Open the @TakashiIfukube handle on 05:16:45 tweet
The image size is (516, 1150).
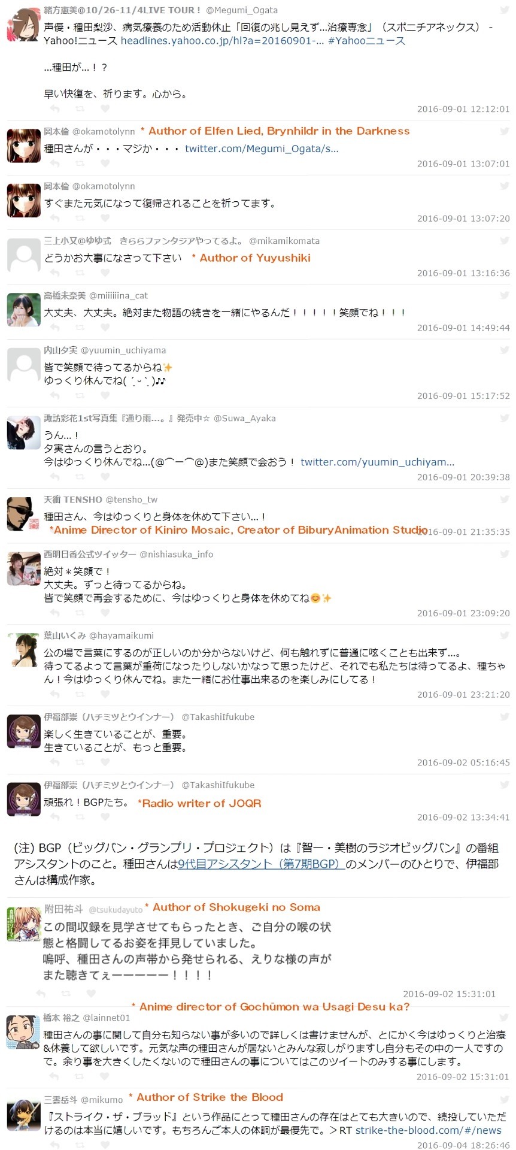218,717
